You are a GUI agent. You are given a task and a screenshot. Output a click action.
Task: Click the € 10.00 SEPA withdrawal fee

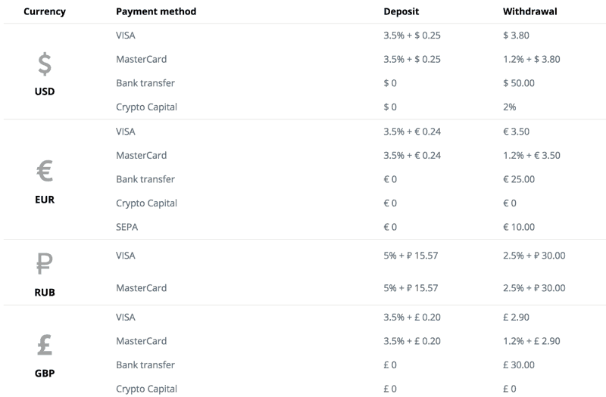(x=519, y=227)
